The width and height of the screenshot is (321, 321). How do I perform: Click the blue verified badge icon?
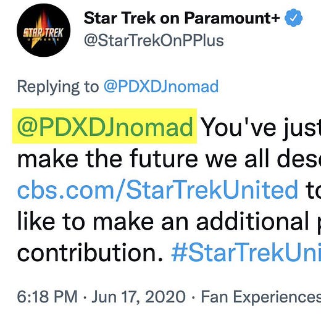click(x=294, y=18)
